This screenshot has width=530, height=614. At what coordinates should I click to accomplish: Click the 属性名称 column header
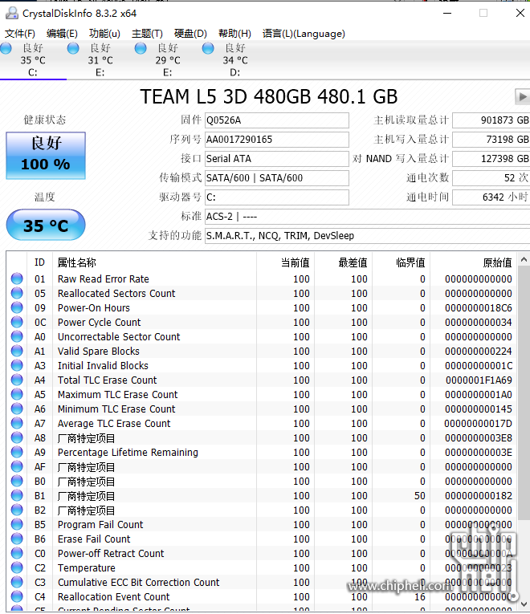[155, 262]
